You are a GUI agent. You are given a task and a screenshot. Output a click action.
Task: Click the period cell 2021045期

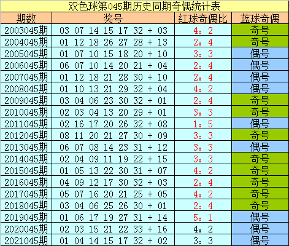pyautogui.click(x=26, y=240)
